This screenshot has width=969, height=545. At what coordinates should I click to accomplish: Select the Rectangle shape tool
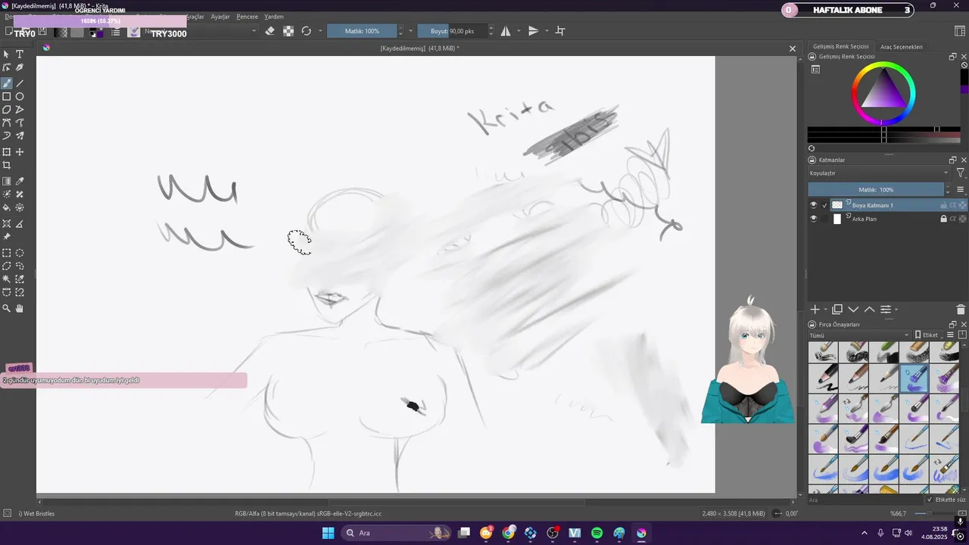pyautogui.click(x=7, y=97)
